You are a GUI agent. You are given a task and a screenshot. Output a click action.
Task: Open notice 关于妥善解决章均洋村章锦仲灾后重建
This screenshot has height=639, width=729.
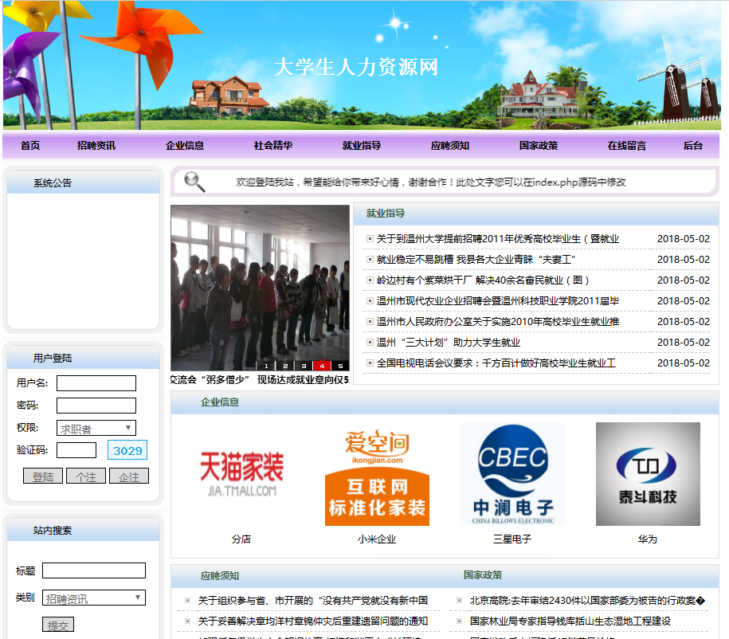tap(313, 621)
